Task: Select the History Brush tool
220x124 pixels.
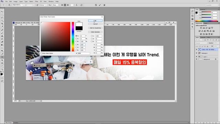Action: click(2, 39)
